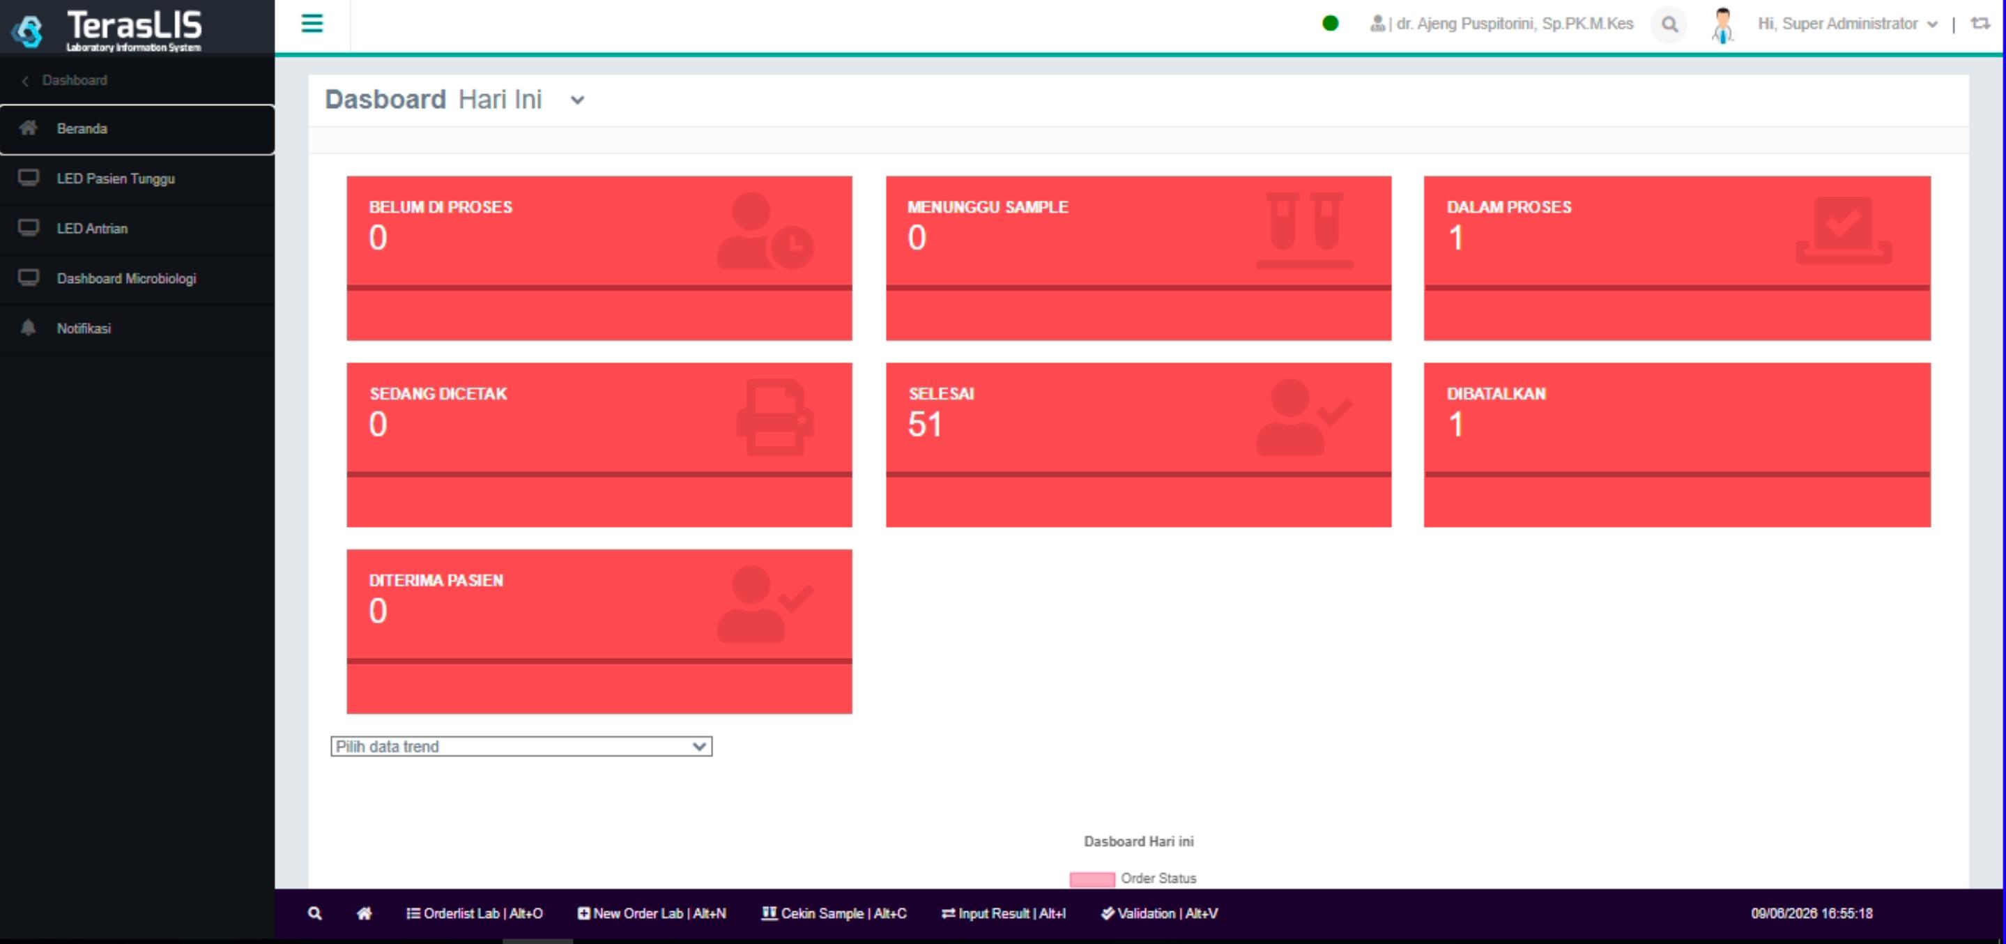
Task: Click the user-clock icon on Belum Di Proses card
Action: click(765, 231)
